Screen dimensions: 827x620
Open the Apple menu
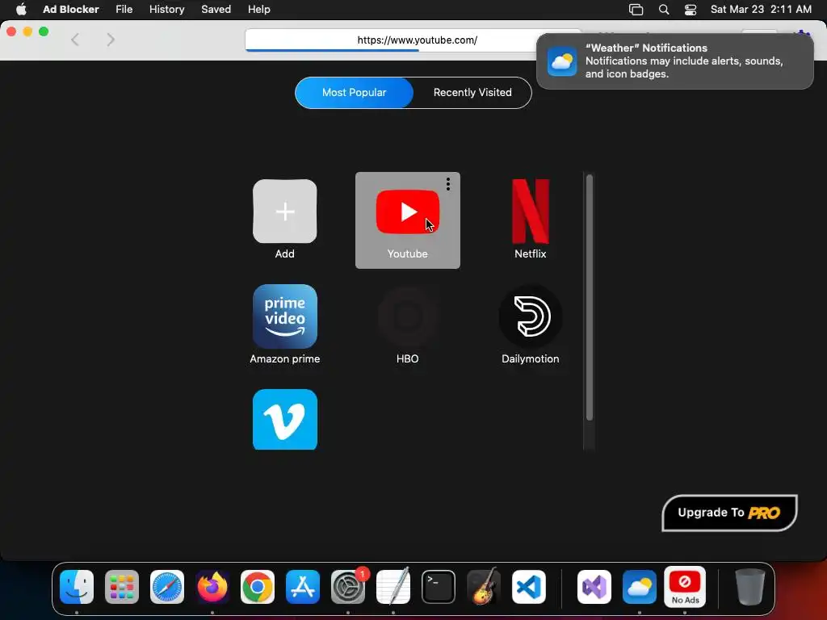tap(21, 10)
